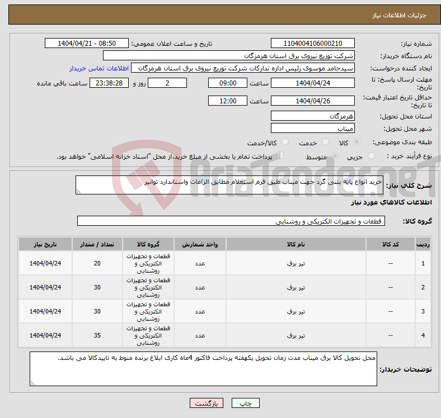Click the delivery city field میناب
This screenshot has height=418, width=441.
coord(312,128)
